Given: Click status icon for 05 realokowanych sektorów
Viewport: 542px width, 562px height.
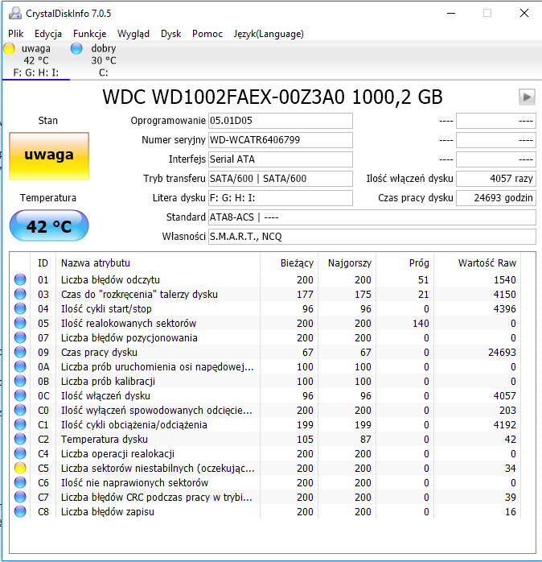Looking at the screenshot, I should coord(20,324).
